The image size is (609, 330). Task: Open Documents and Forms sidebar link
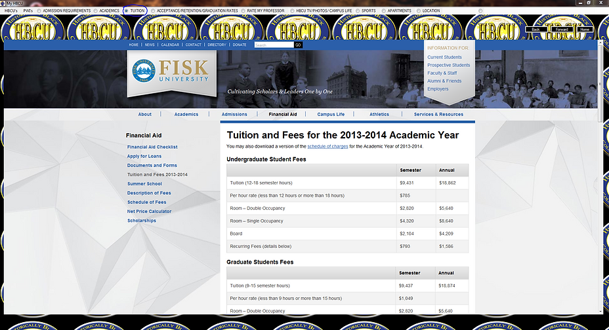[x=152, y=165]
